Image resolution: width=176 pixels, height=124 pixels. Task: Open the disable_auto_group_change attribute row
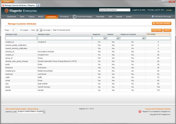click(88, 61)
